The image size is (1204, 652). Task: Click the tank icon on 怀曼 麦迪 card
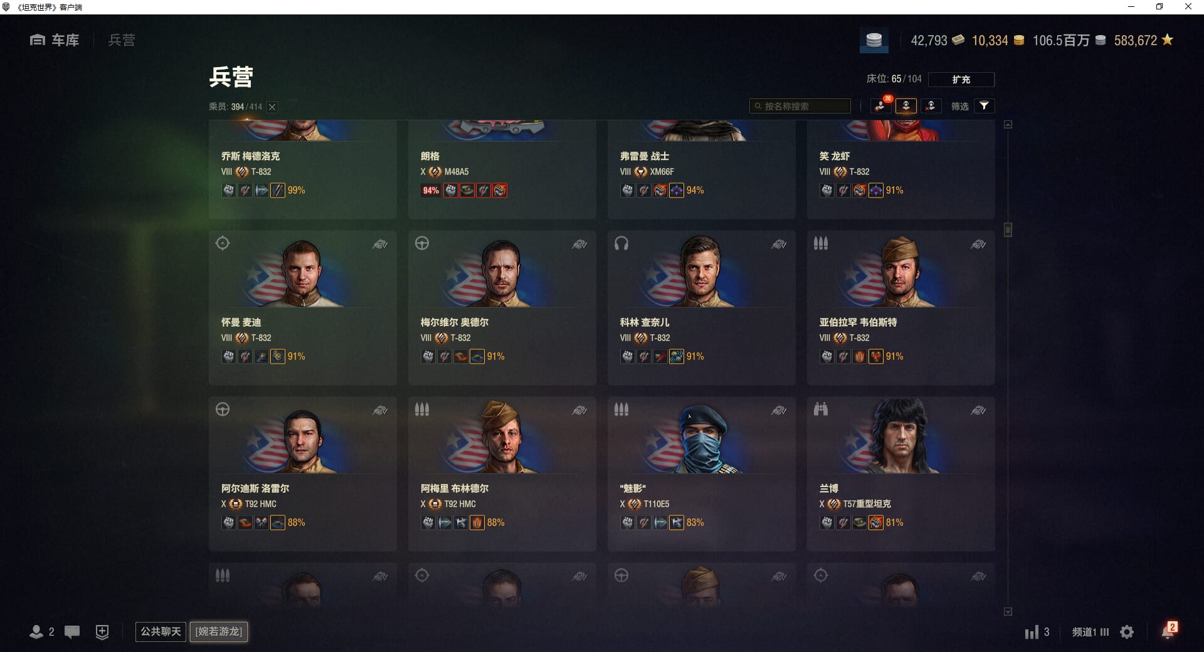tap(380, 244)
